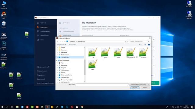Image resolution: width=195 pixels, height=109 pixels.
Task: Select Документы under OneDrive in tree
Action: [64, 52]
